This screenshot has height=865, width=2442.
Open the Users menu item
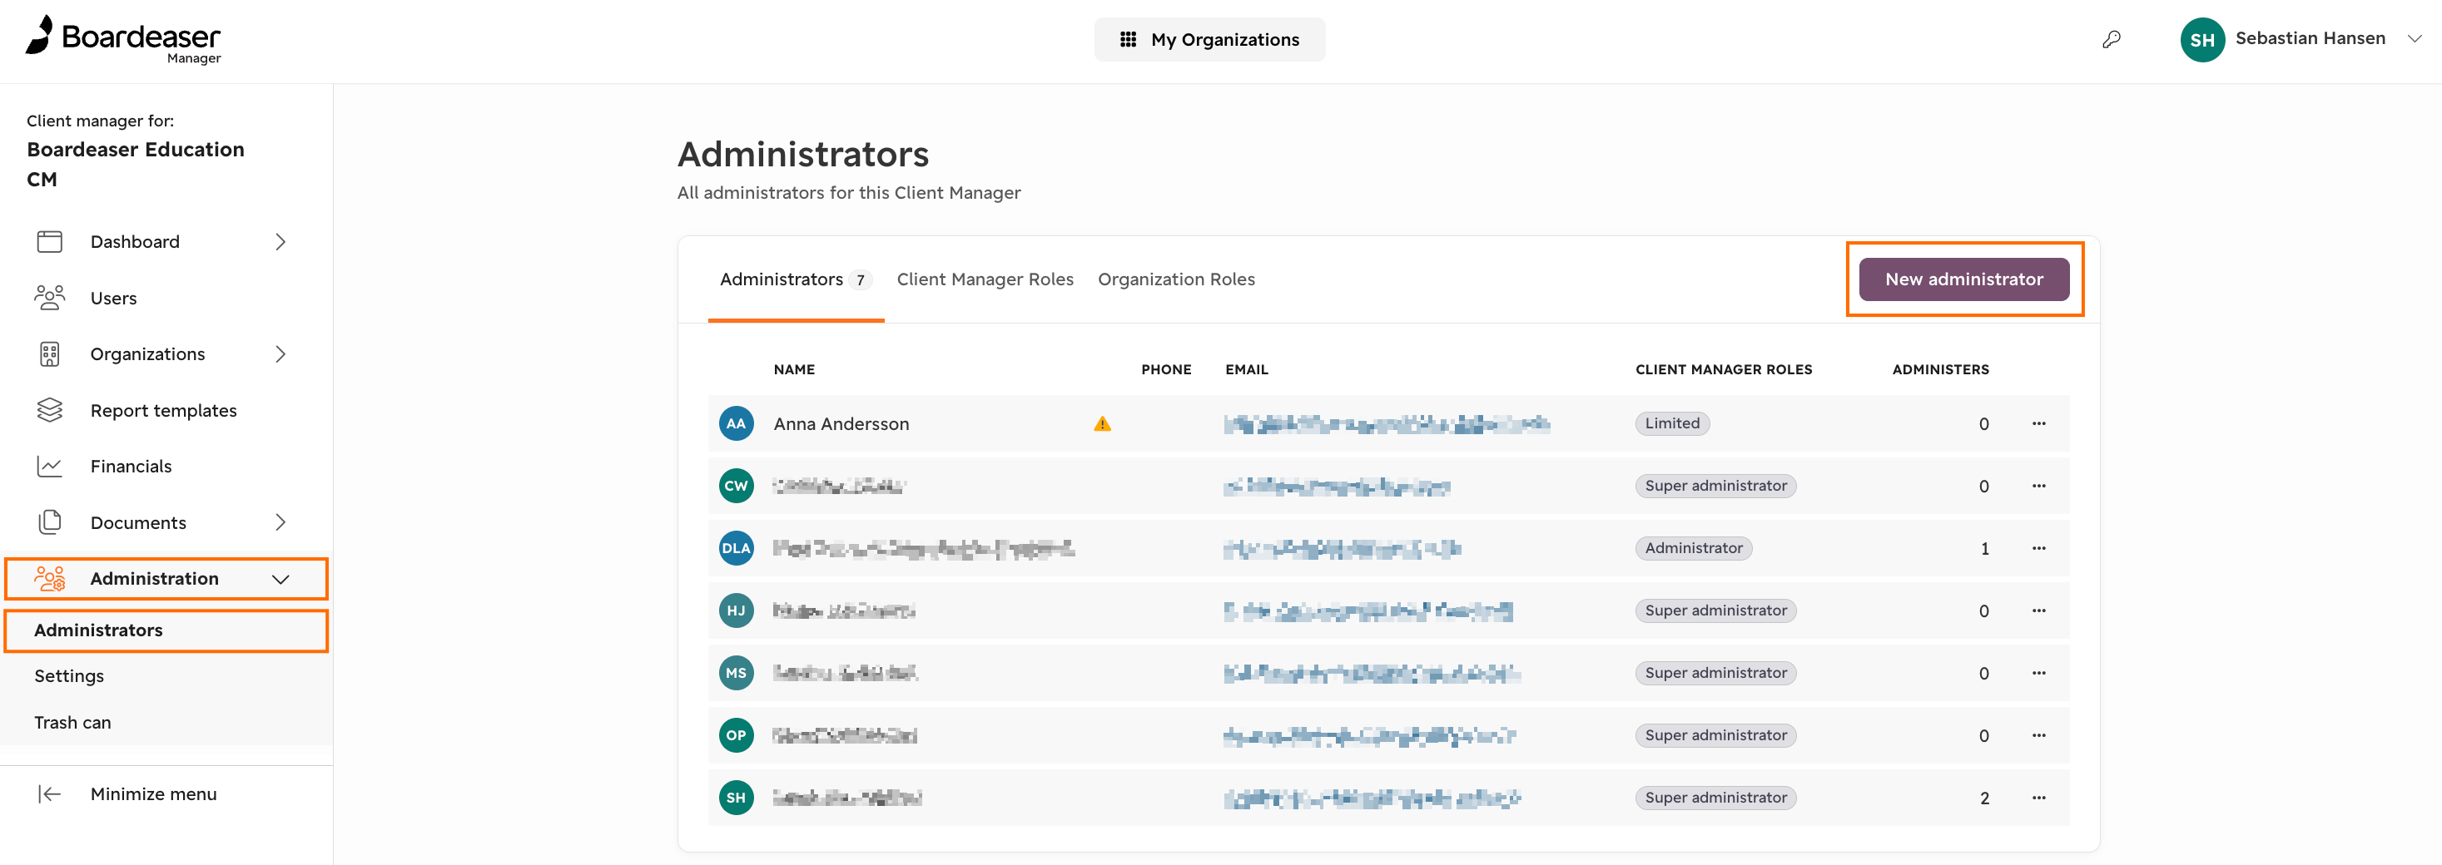click(114, 298)
